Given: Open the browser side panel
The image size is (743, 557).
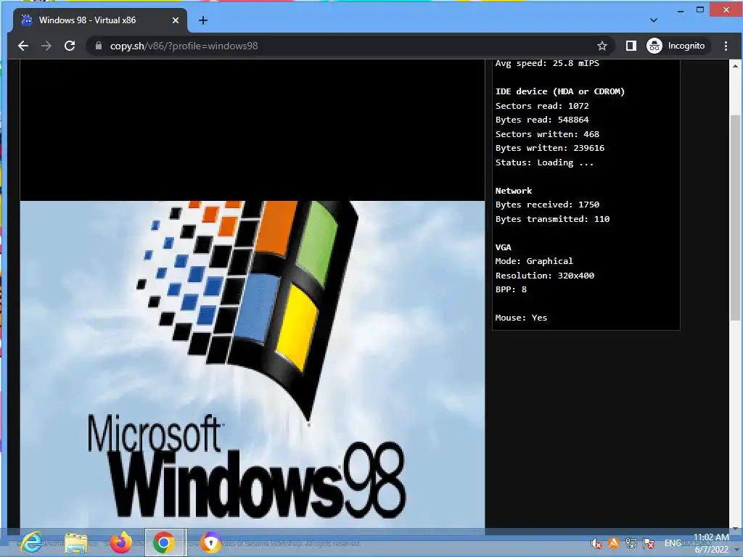Looking at the screenshot, I should coord(631,46).
